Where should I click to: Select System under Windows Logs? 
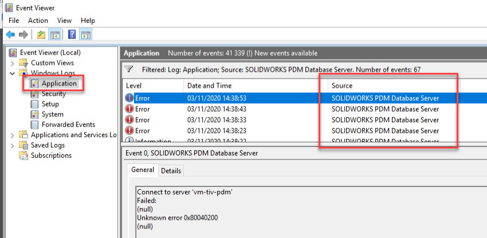(53, 114)
